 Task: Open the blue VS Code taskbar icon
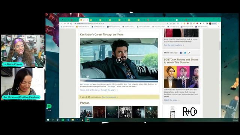coord(68,120)
